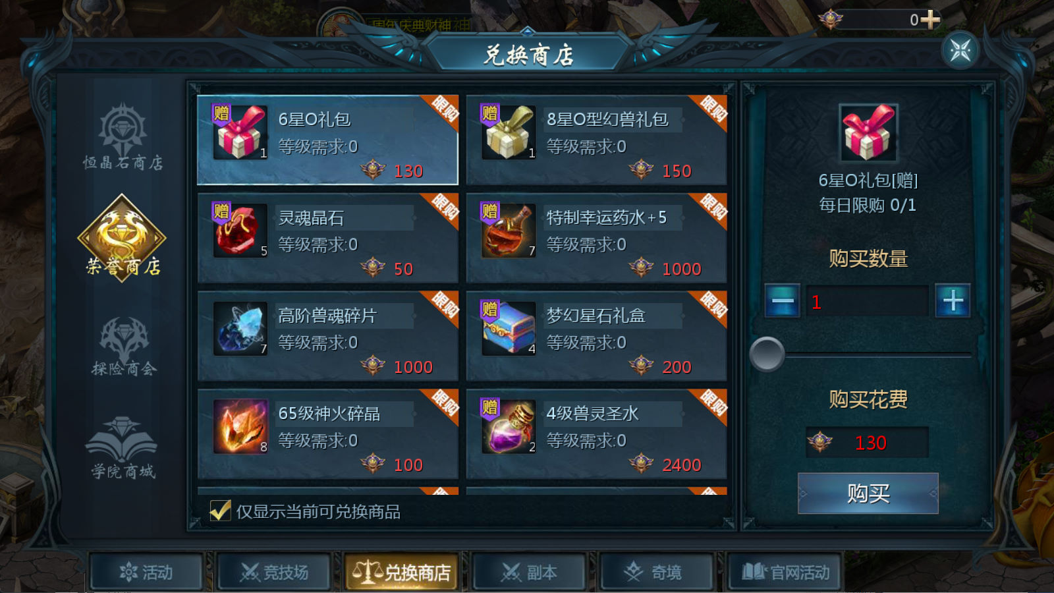Open the 副本 bottom tab
This screenshot has width=1054, height=593.
click(530, 572)
